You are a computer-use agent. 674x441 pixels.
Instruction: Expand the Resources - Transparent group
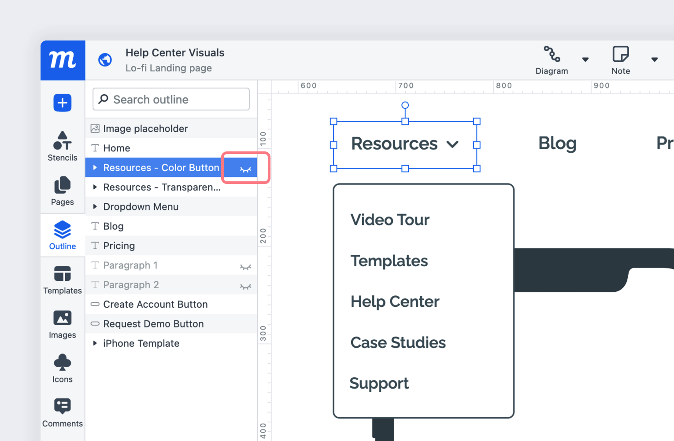[95, 187]
